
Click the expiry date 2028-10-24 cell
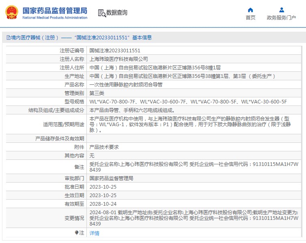point(103,204)
